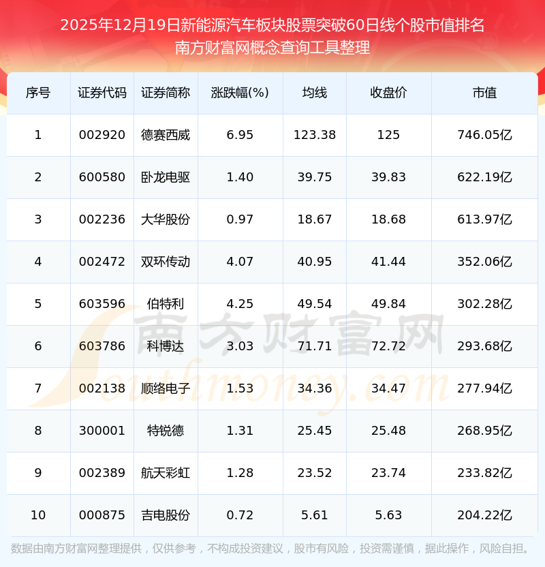Select stock name 伯特利
Image resolution: width=545 pixels, height=567 pixels.
pyautogui.click(x=166, y=304)
